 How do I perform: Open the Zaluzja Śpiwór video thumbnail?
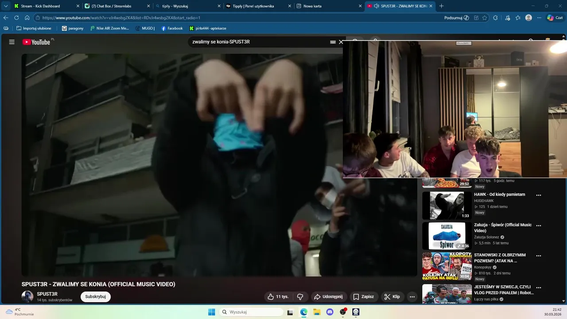click(x=447, y=236)
